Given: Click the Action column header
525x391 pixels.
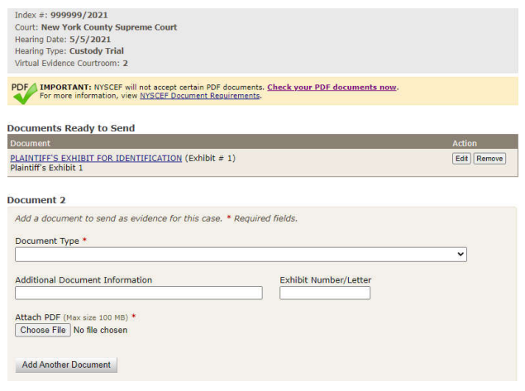Looking at the screenshot, I should click(465, 143).
